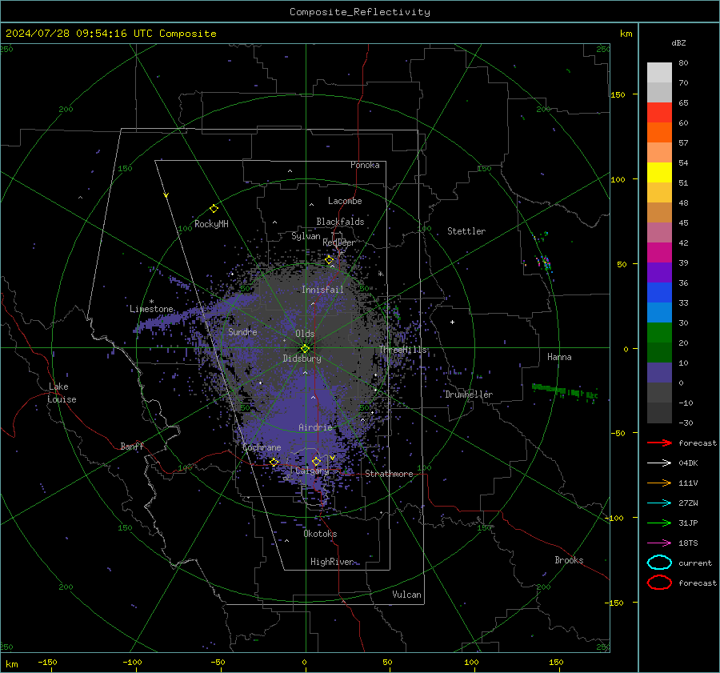Click the green 31JP arrow icon
Screen dimensions: 720x673
pyautogui.click(x=659, y=523)
